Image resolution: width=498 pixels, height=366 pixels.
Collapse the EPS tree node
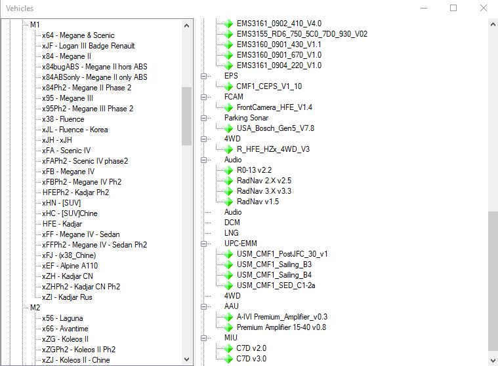(204, 76)
